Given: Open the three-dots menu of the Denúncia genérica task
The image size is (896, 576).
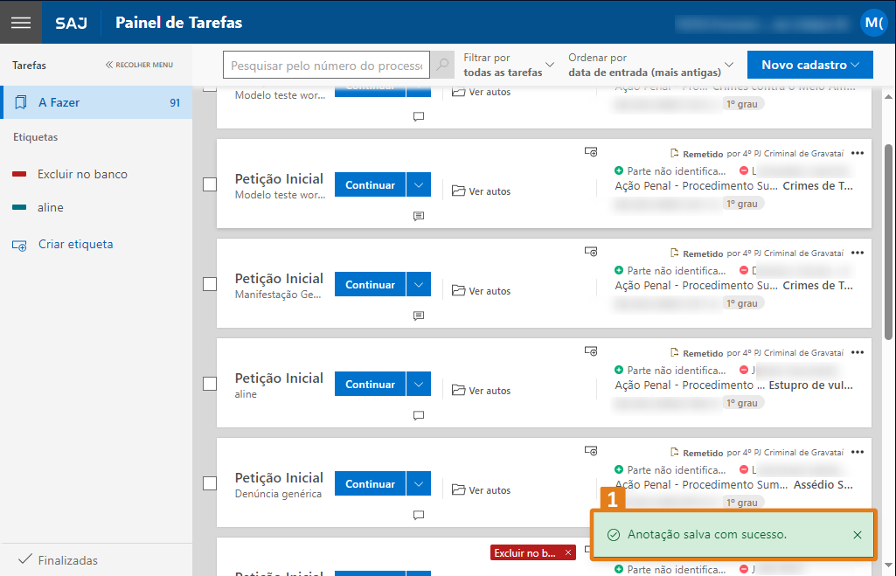Looking at the screenshot, I should point(857,453).
